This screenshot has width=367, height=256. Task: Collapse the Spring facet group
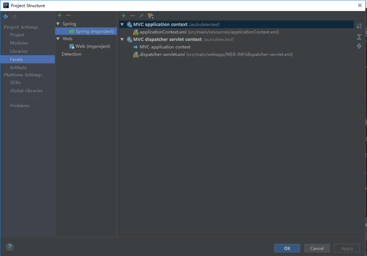point(58,24)
